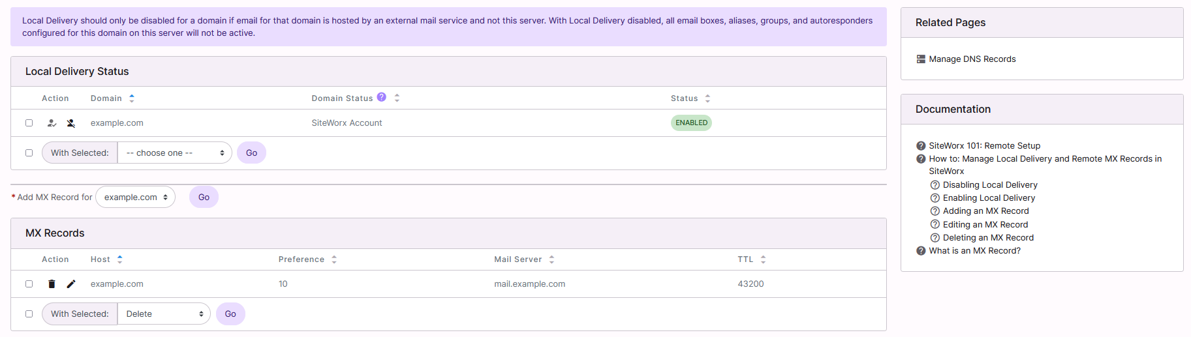Viewport: 1191px width, 337px height.
Task: Tick the example.com MX record checkbox
Action: click(29, 284)
